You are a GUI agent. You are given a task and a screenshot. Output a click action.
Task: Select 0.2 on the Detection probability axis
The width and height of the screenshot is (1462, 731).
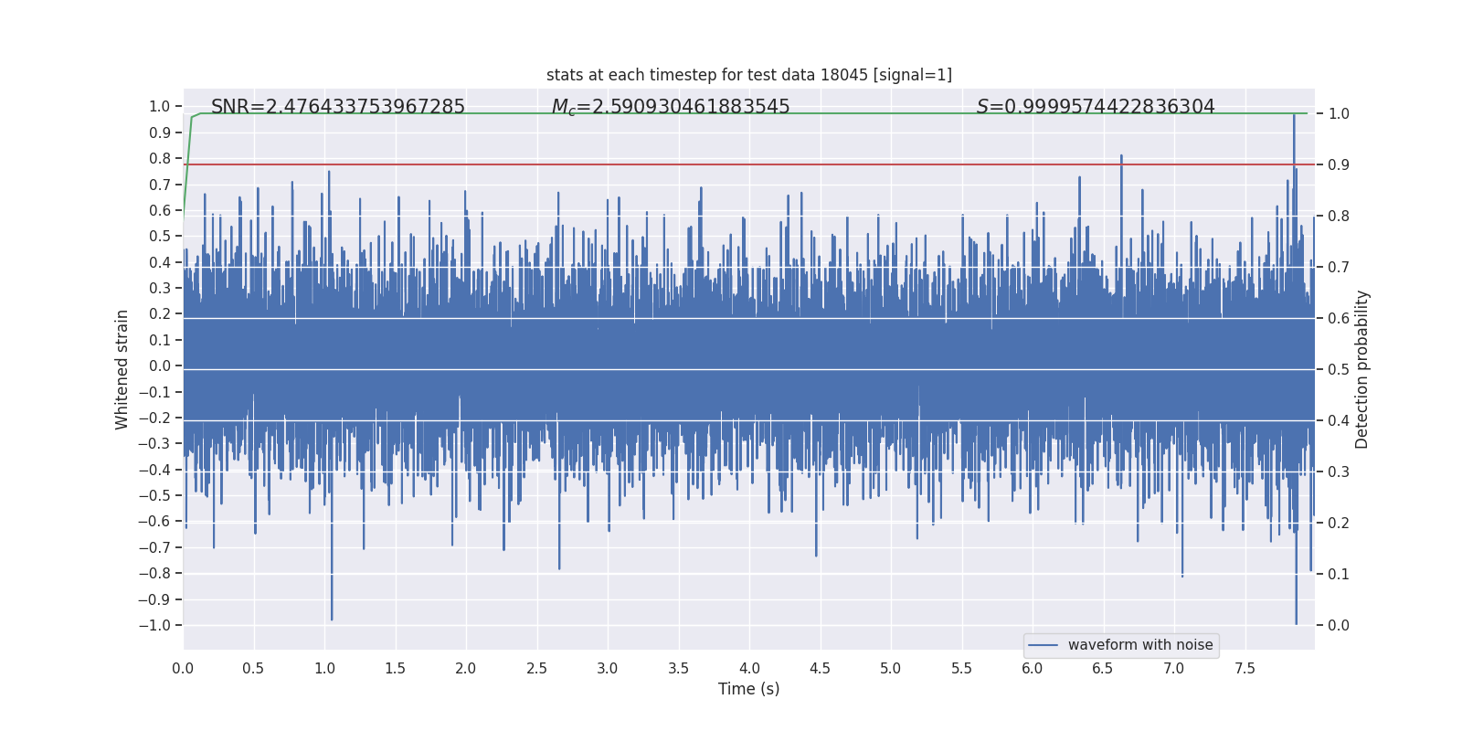(x=1339, y=524)
